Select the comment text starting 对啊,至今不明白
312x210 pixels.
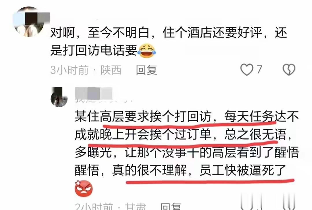(x=168, y=41)
